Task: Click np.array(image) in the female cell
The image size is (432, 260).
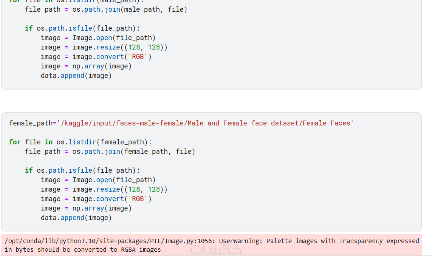Action: 102,208
